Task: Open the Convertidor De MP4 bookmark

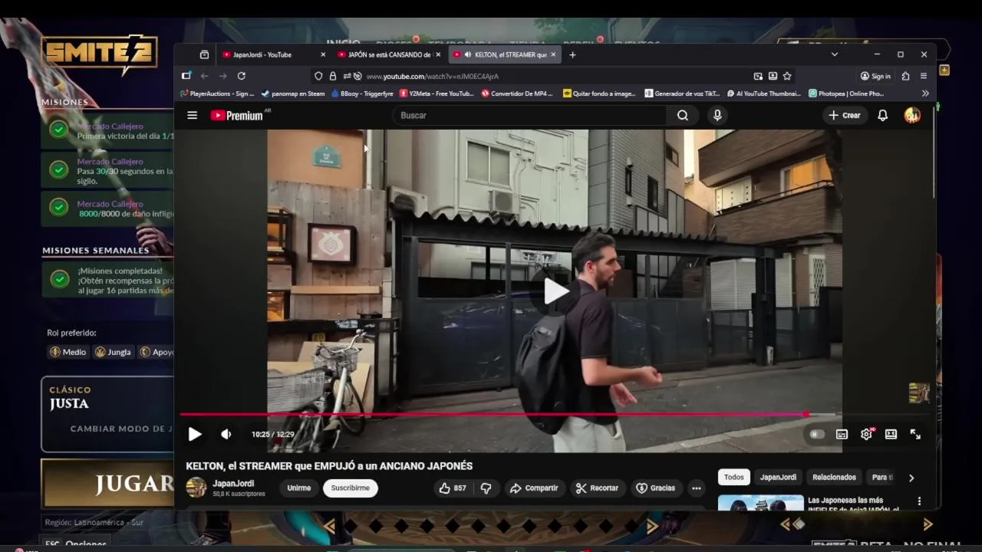Action: click(517, 94)
